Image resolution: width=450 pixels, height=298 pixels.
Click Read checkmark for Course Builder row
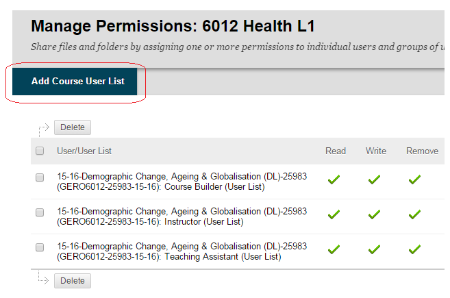pos(334,180)
